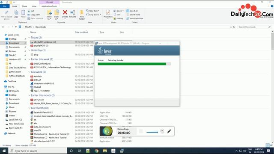Open the Application Tools tab
274x154 pixels.
tap(49, 6)
